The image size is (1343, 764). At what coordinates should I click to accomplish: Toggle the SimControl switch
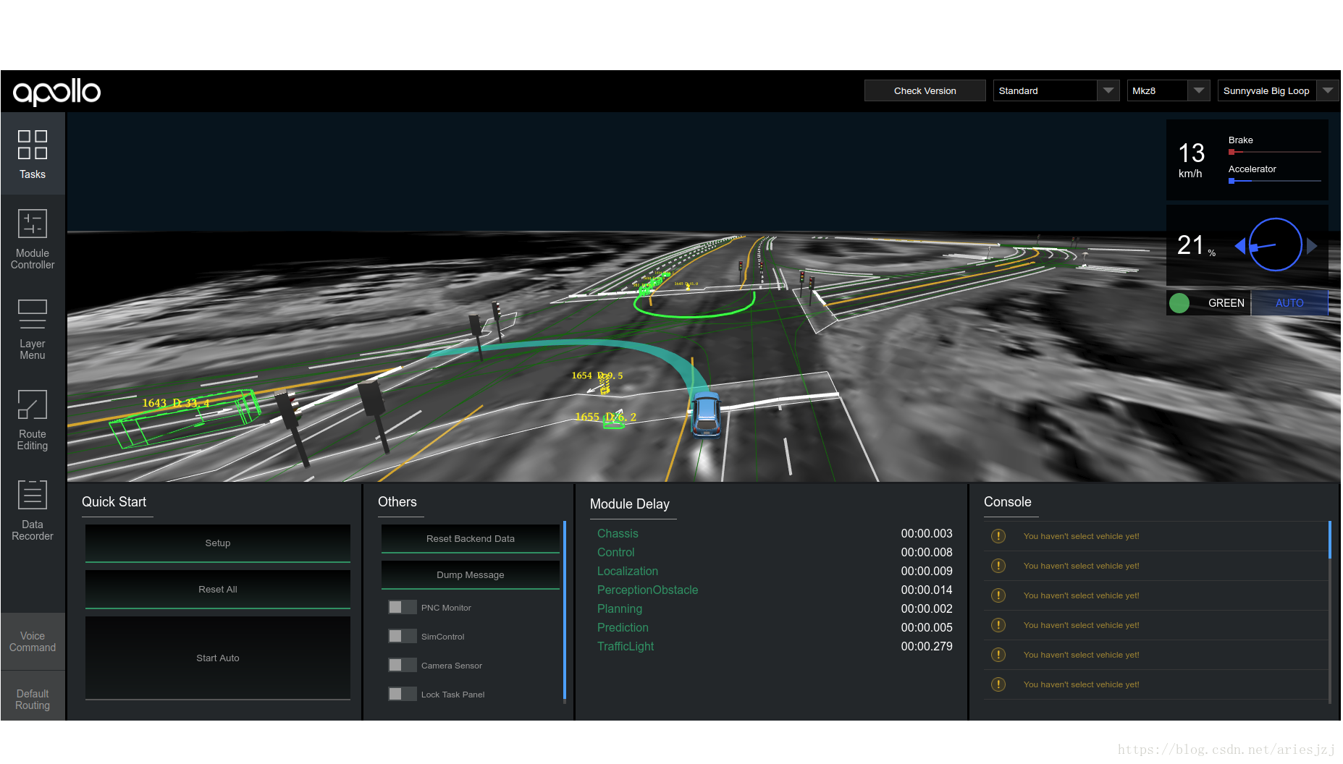(402, 637)
